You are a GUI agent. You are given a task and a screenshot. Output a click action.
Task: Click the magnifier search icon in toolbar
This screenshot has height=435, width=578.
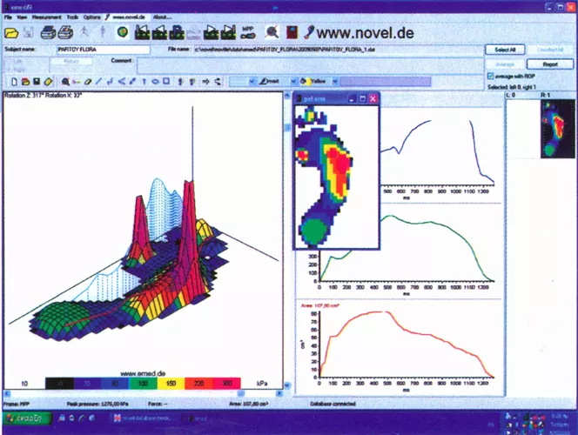[272, 32]
